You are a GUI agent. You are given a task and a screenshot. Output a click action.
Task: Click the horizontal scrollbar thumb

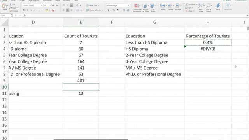(x=91, y=139)
